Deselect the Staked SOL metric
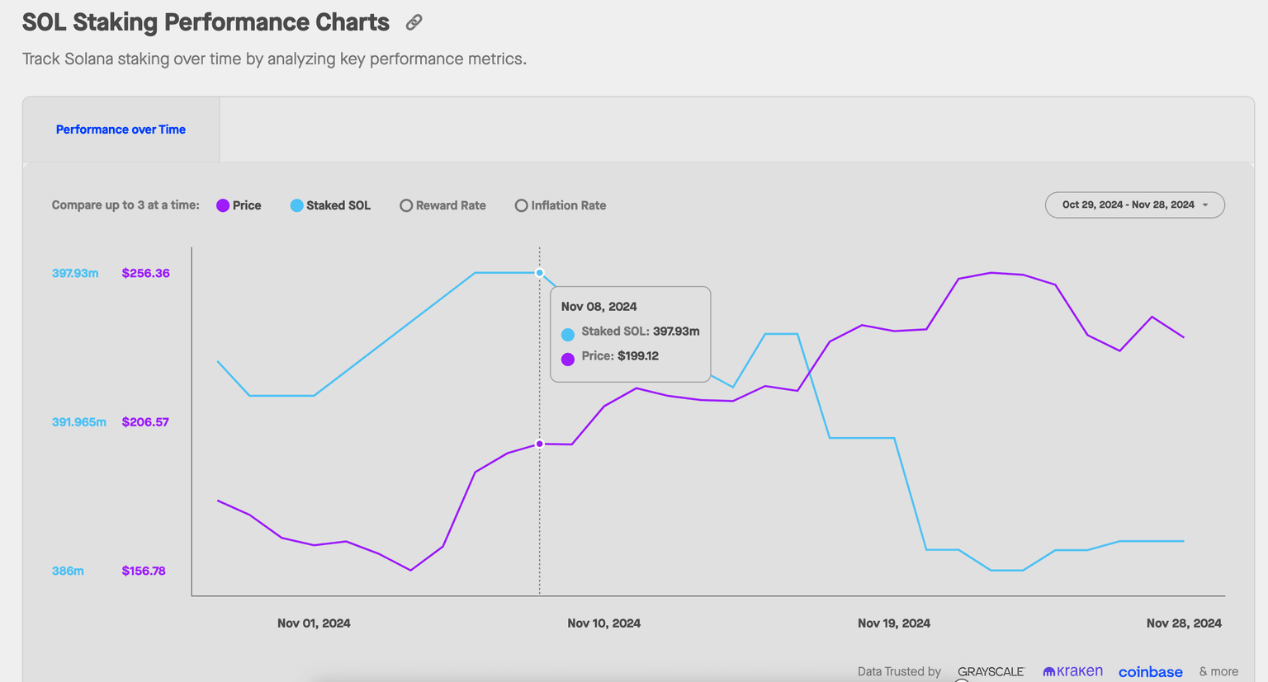 [x=330, y=205]
